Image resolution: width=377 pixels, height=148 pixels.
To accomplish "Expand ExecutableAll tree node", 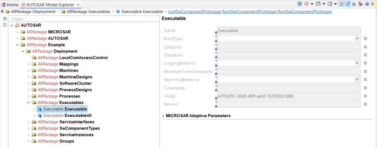I will pos(34,116).
